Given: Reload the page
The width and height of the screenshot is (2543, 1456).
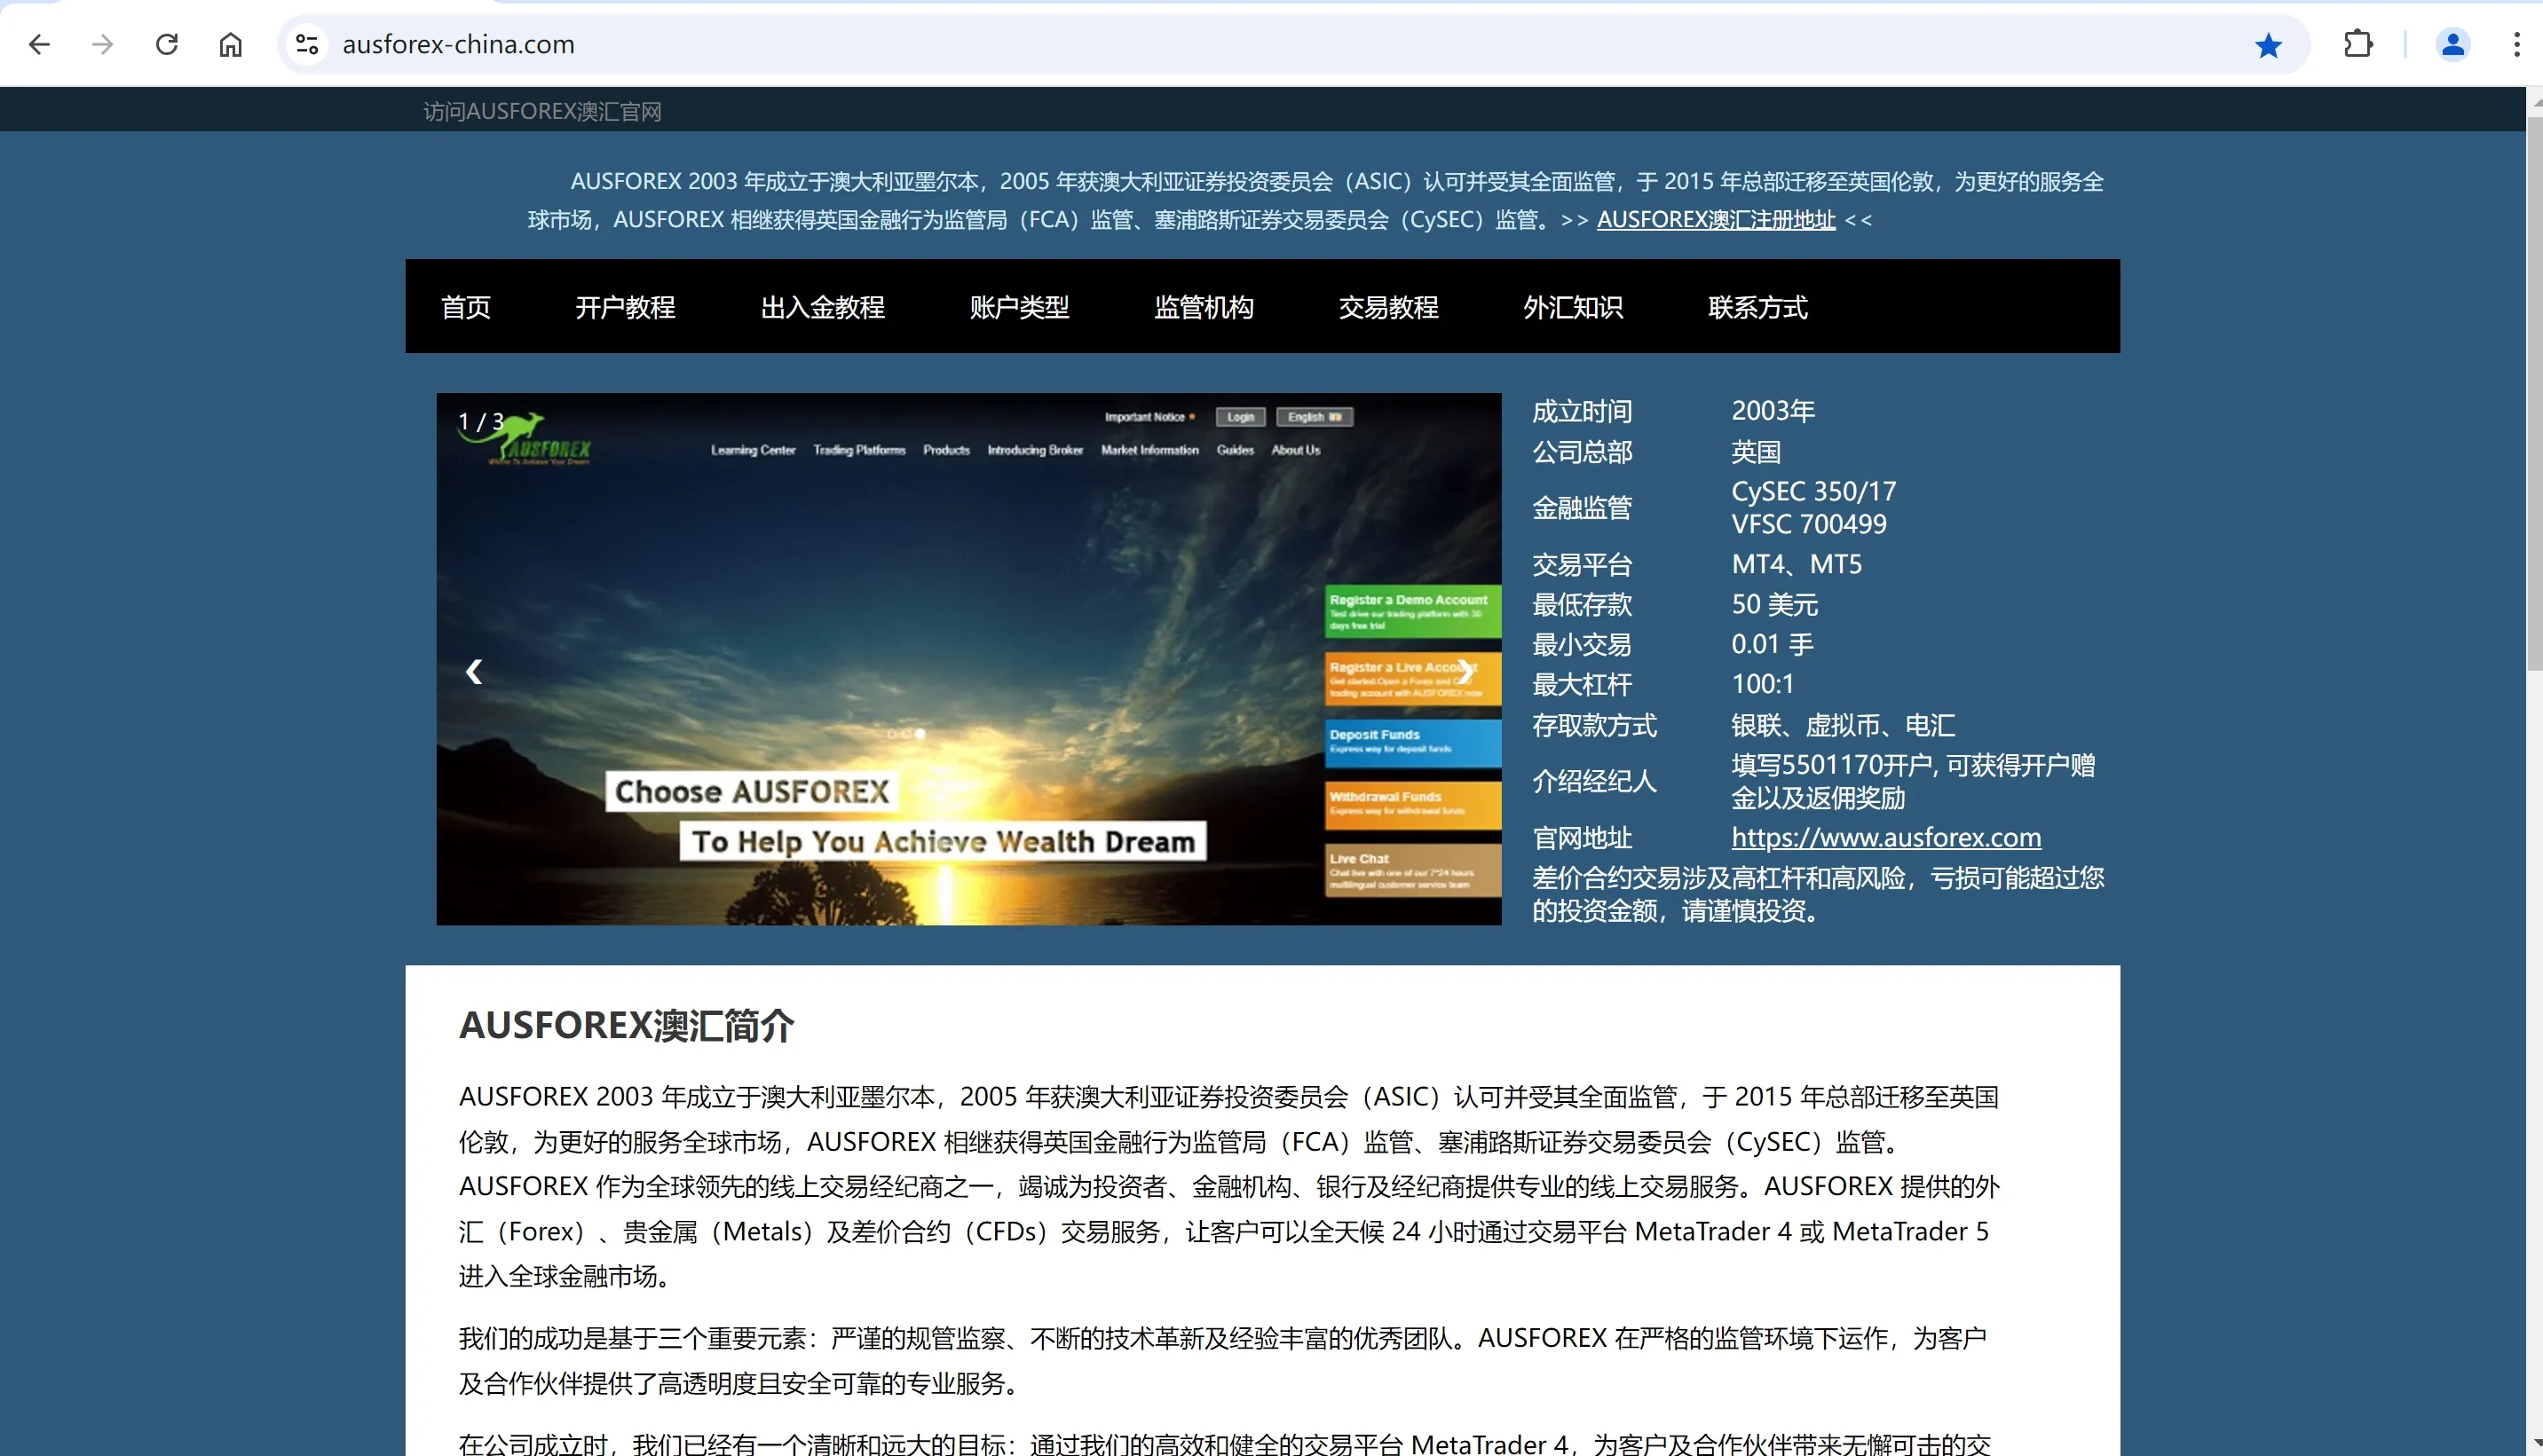Looking at the screenshot, I should pyautogui.click(x=167, y=44).
